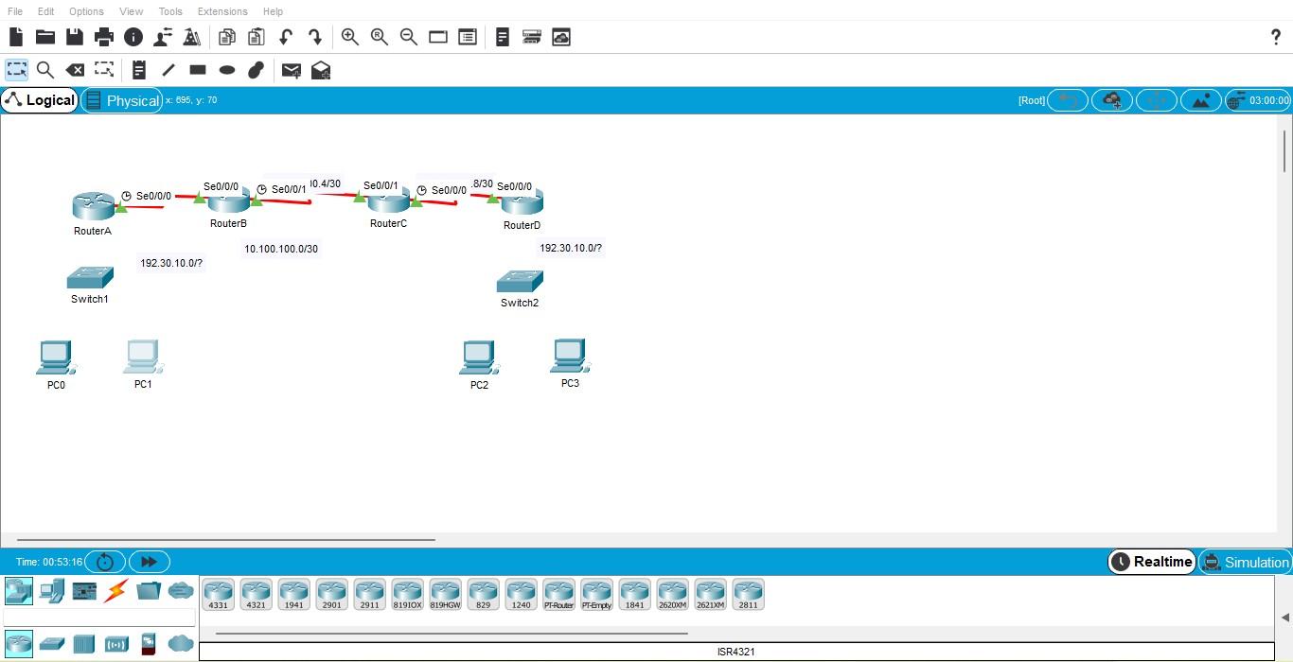Undo the last action
Screen dimensions: 1293x662
pyautogui.click(x=286, y=37)
